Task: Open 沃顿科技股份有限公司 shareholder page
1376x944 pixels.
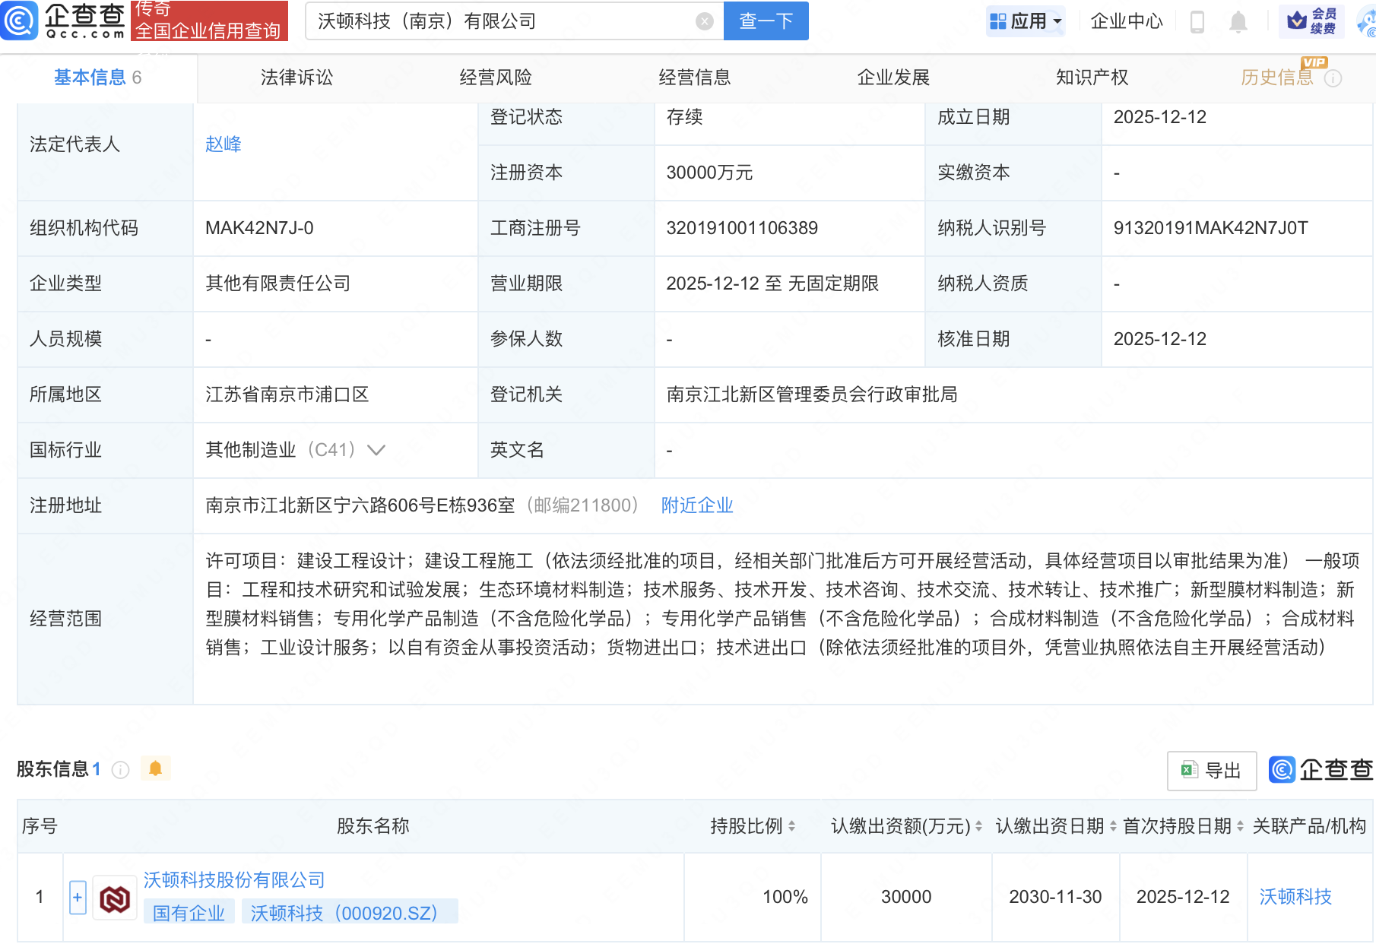Action: point(233,880)
